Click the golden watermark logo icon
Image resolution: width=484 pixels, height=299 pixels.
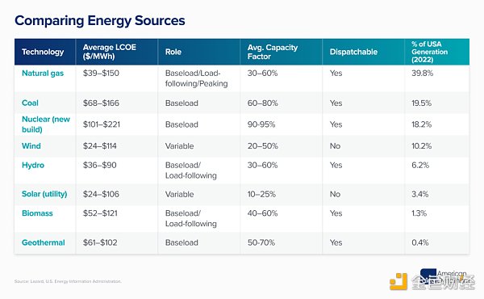point(398,281)
